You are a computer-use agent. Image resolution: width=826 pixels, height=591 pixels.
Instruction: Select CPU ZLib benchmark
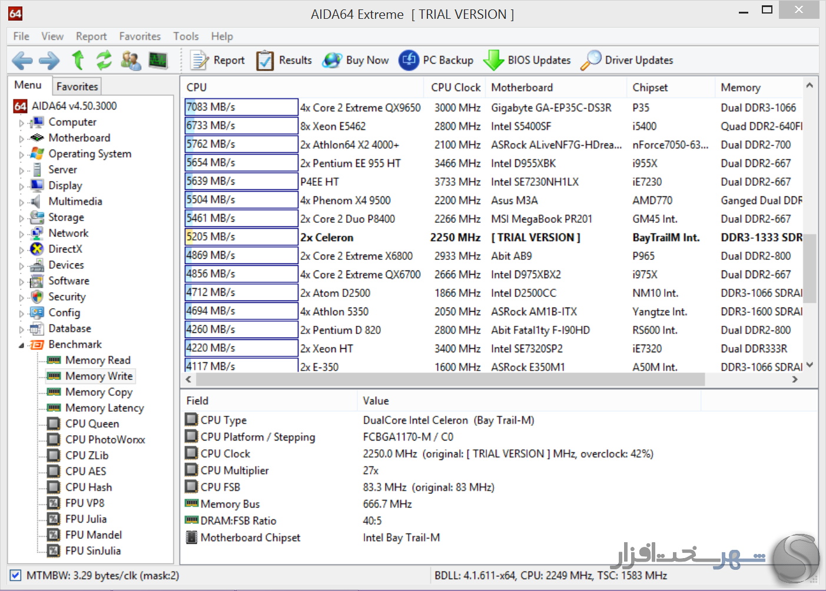[87, 455]
